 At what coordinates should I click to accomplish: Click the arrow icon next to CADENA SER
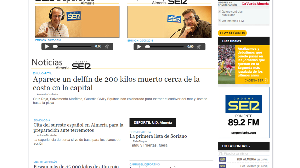click(x=266, y=80)
